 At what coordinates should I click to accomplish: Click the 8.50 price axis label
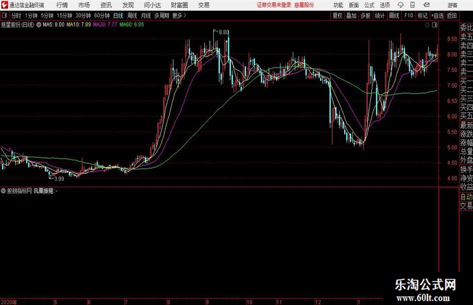[452, 39]
